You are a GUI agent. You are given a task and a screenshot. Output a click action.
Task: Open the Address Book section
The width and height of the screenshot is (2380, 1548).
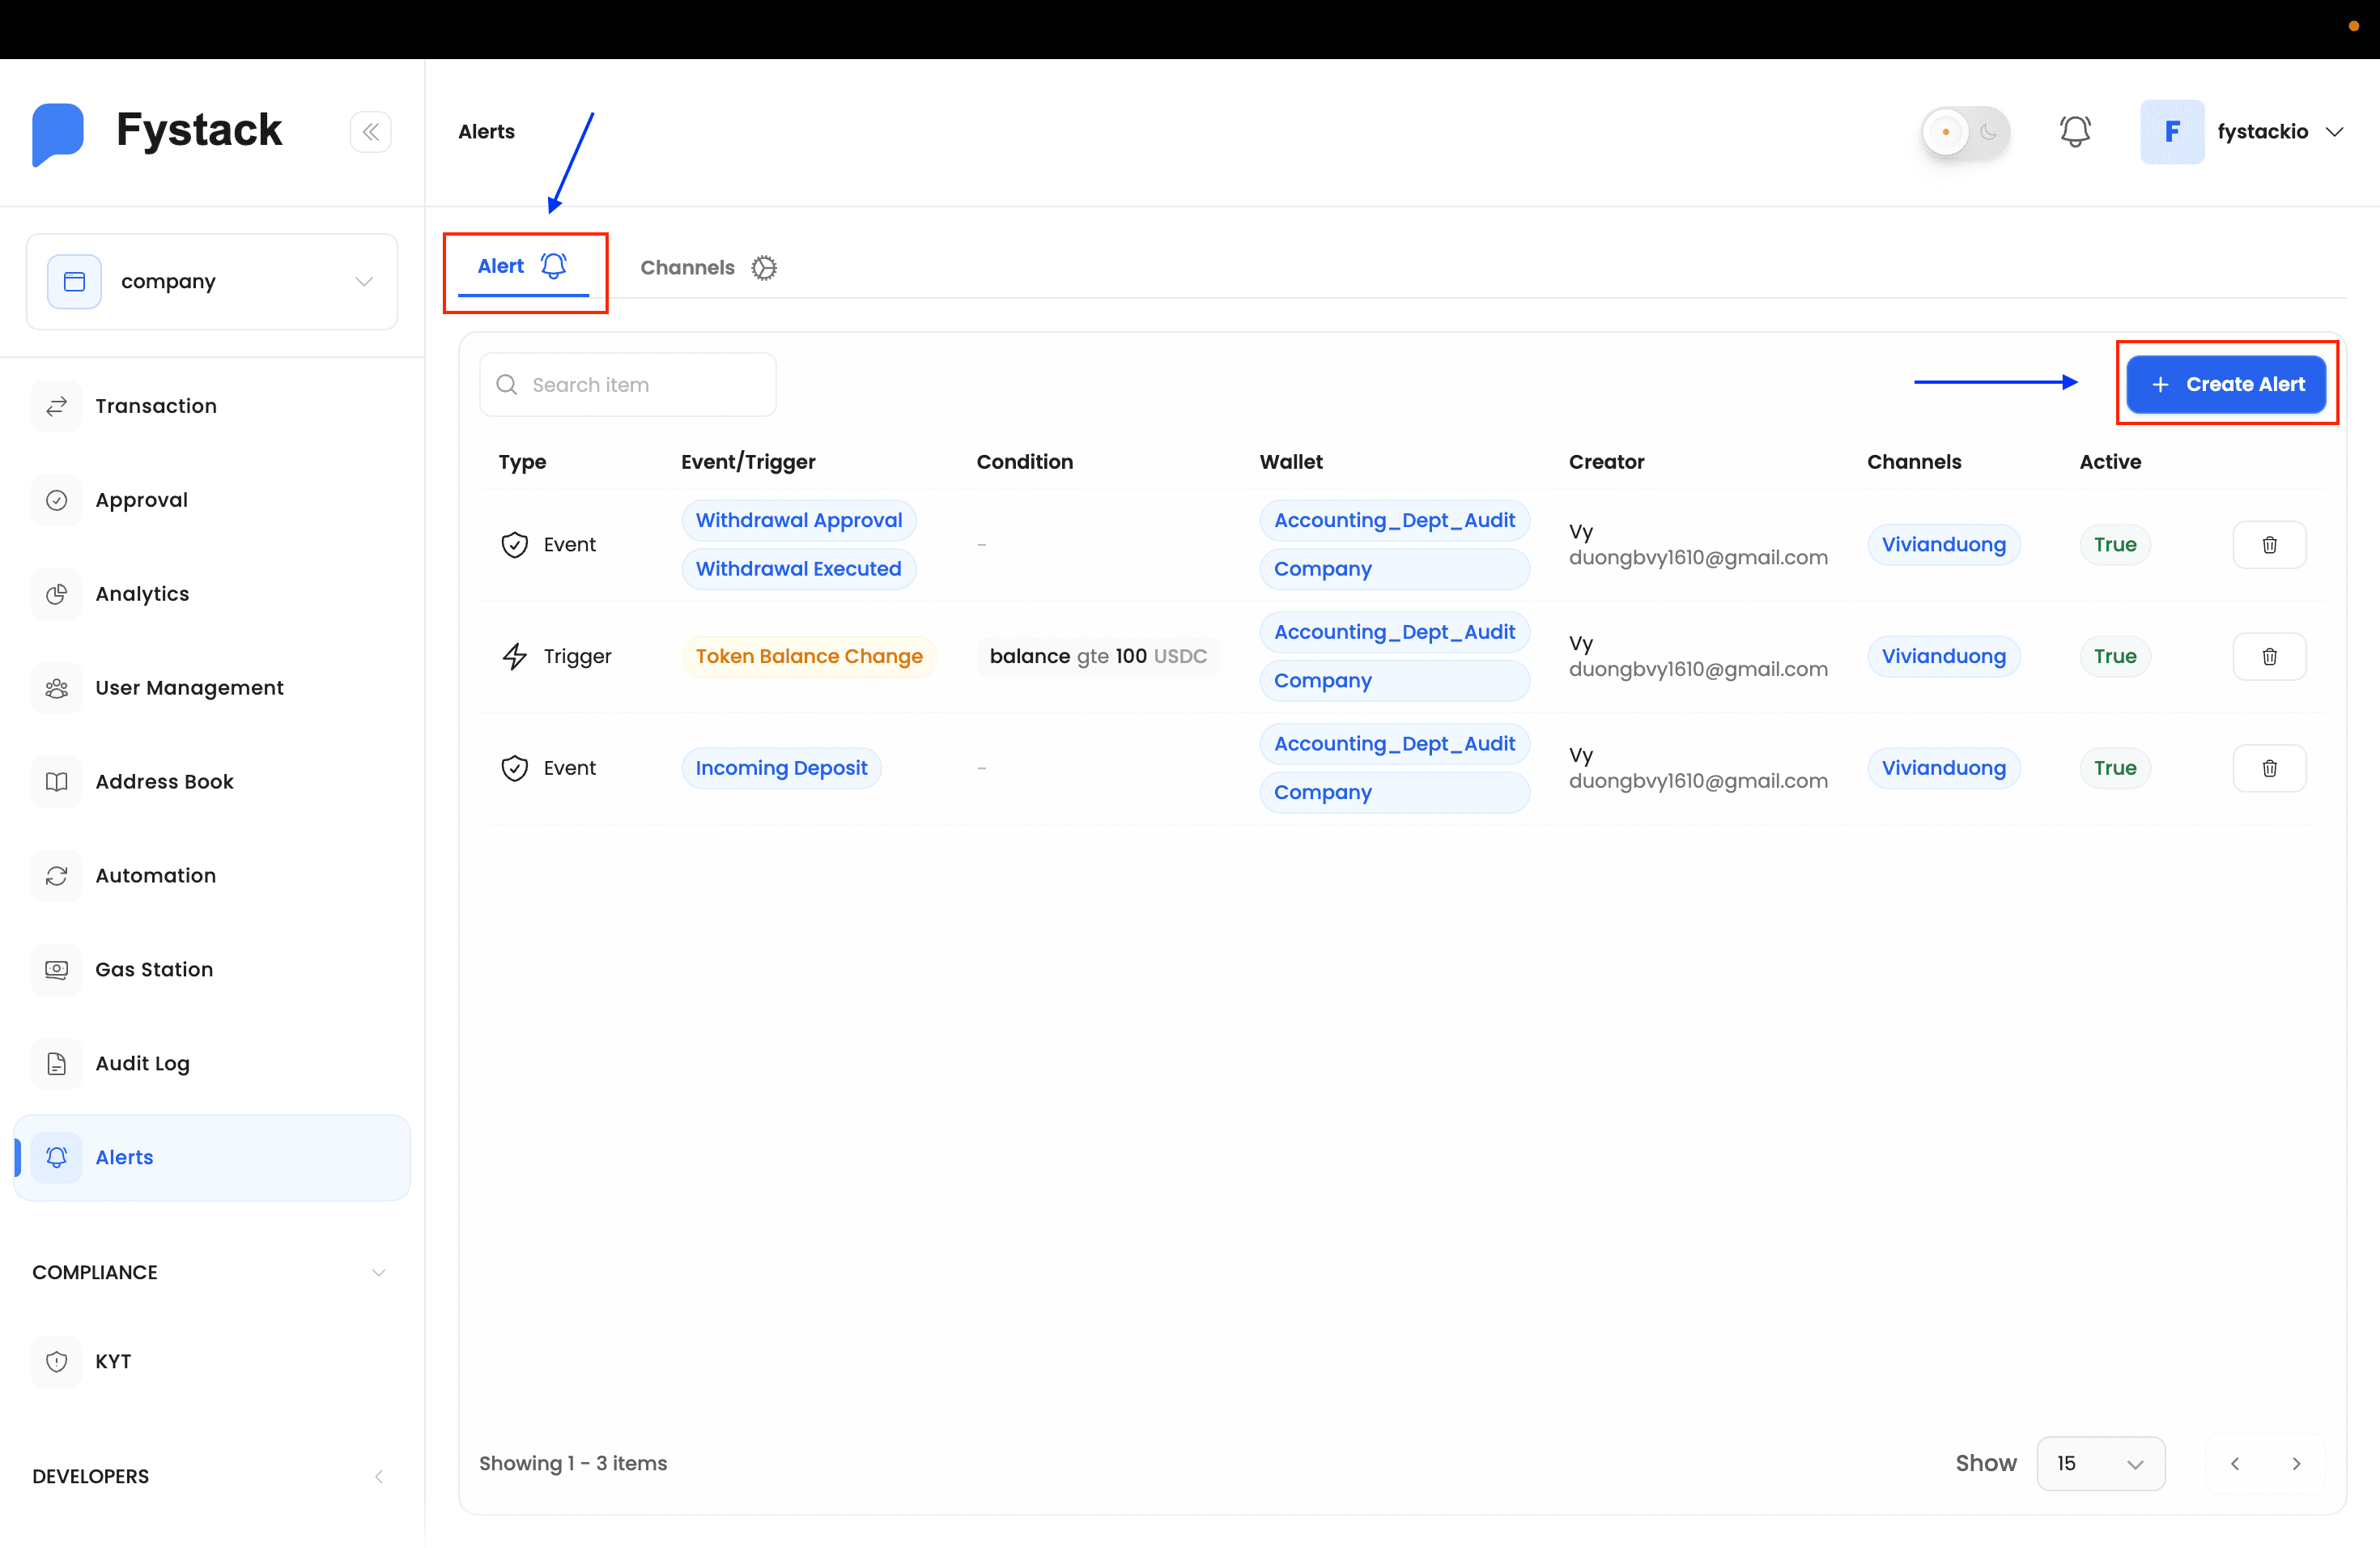coord(164,781)
